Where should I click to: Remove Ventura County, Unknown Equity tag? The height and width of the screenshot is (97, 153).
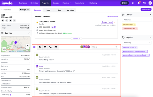coord(148,55)
